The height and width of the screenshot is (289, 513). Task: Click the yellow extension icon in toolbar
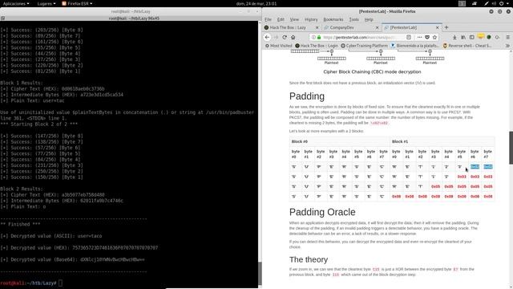[481, 36]
